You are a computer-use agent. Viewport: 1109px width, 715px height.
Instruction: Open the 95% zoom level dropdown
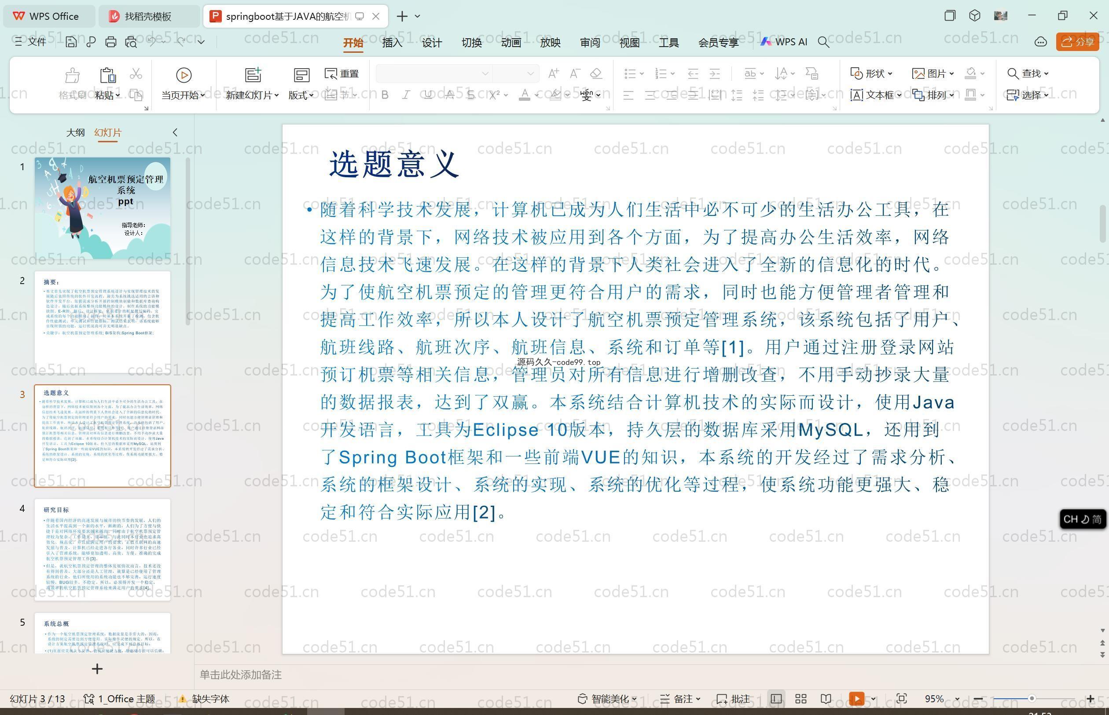coord(957,699)
